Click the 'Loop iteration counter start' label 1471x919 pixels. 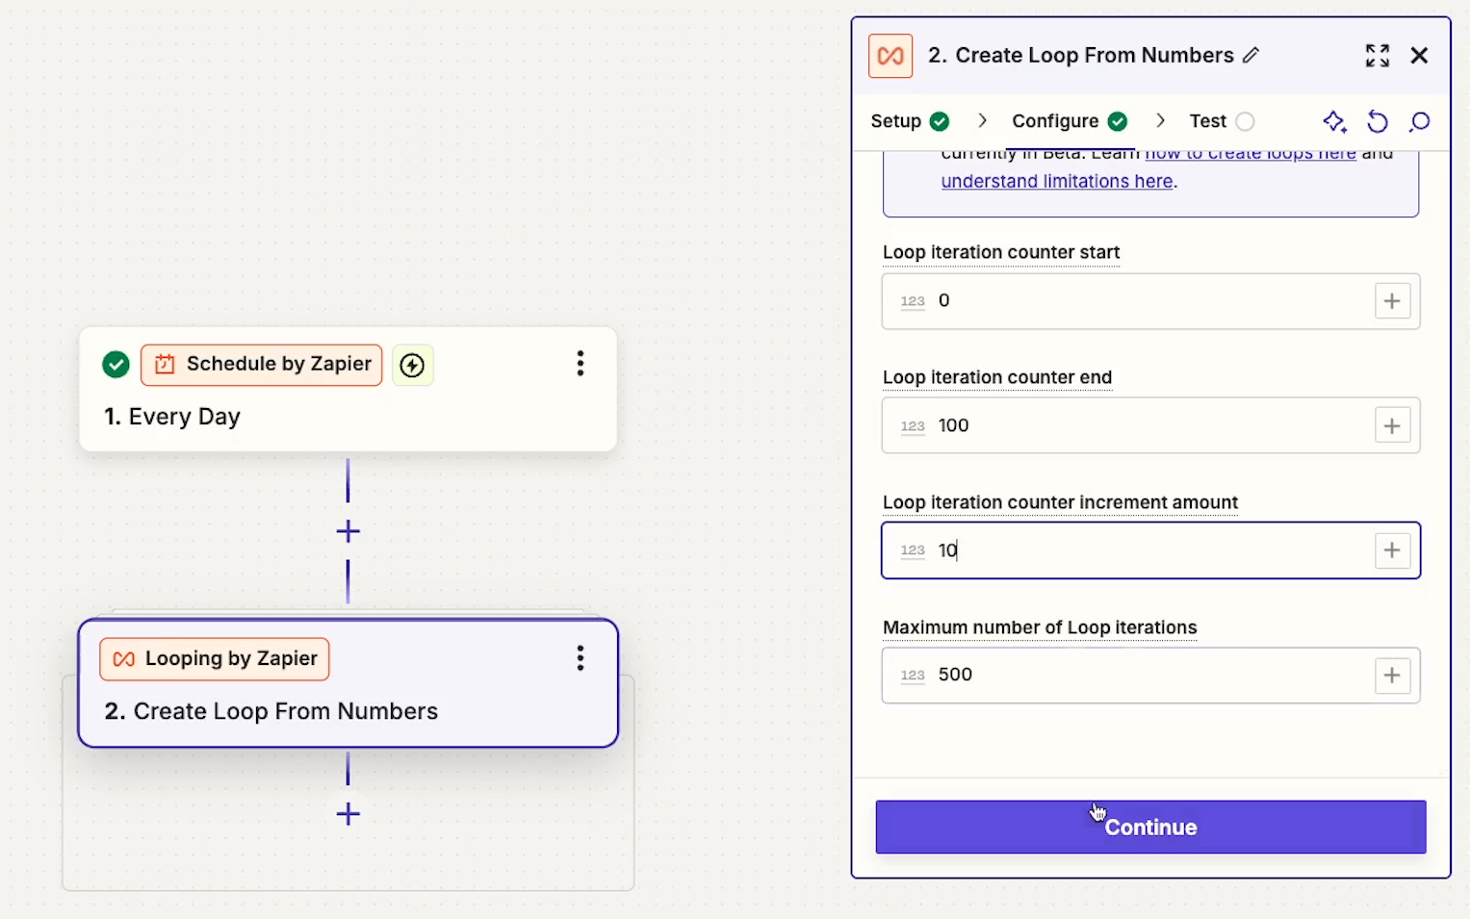pyautogui.click(x=1001, y=252)
